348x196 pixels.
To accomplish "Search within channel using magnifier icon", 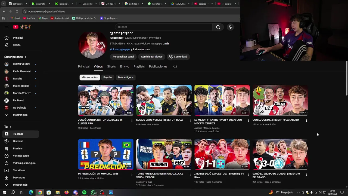I will 175,66.
